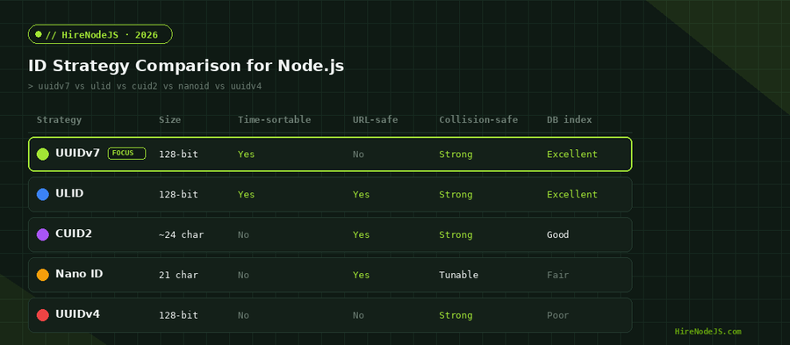The image size is (790, 345).
Task: Click Time-sortable Yes in ULID row
Action: tap(247, 194)
